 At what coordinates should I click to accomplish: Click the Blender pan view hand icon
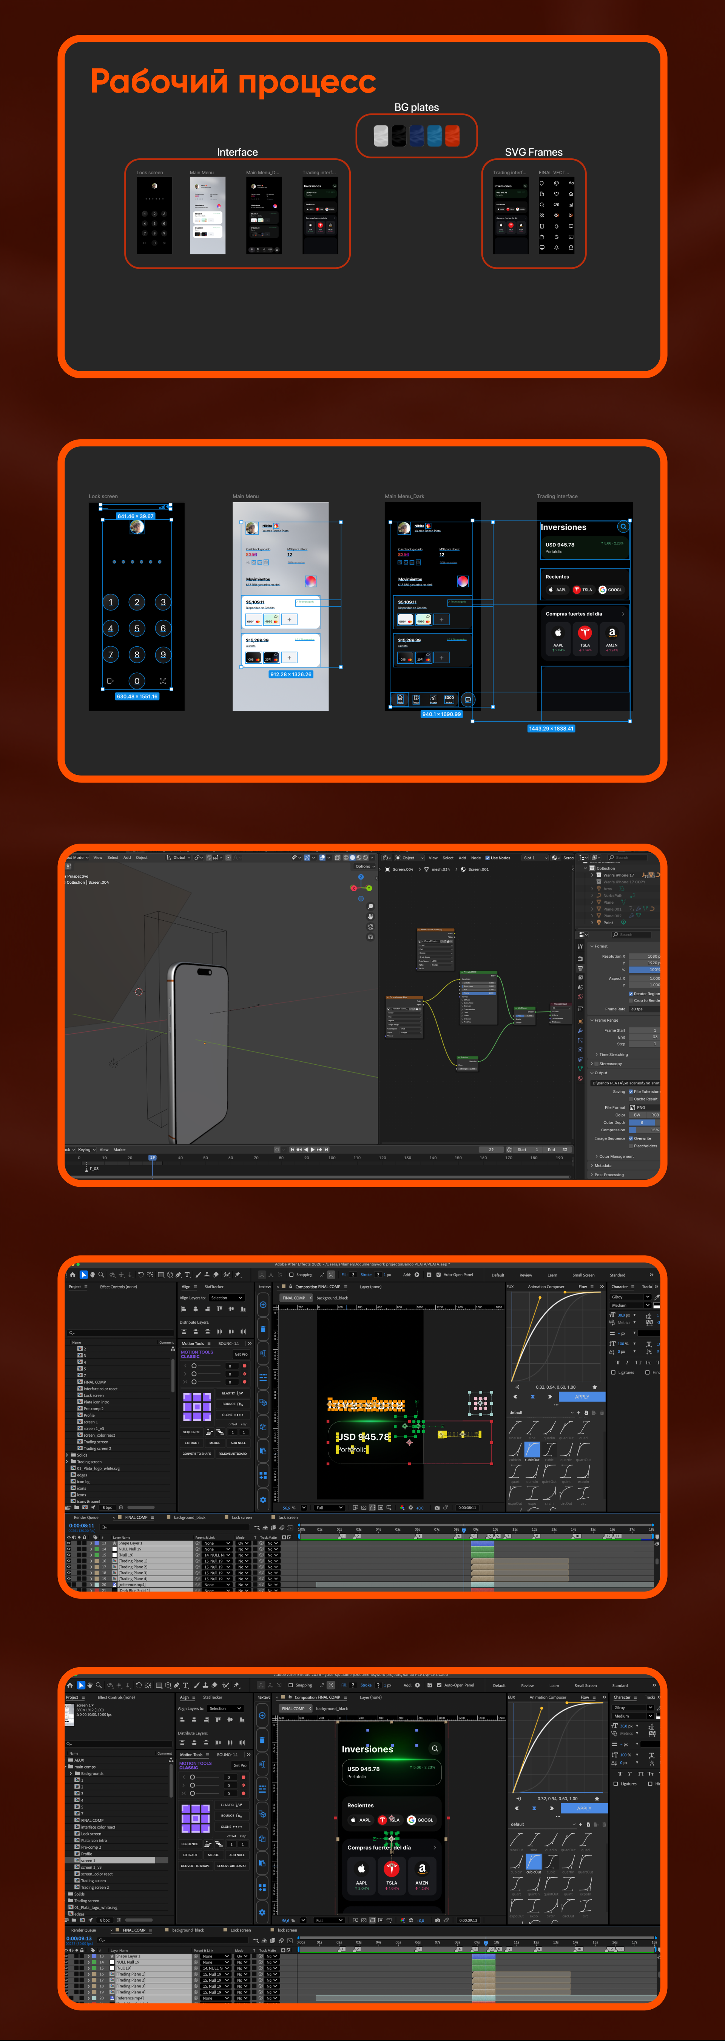point(370,917)
